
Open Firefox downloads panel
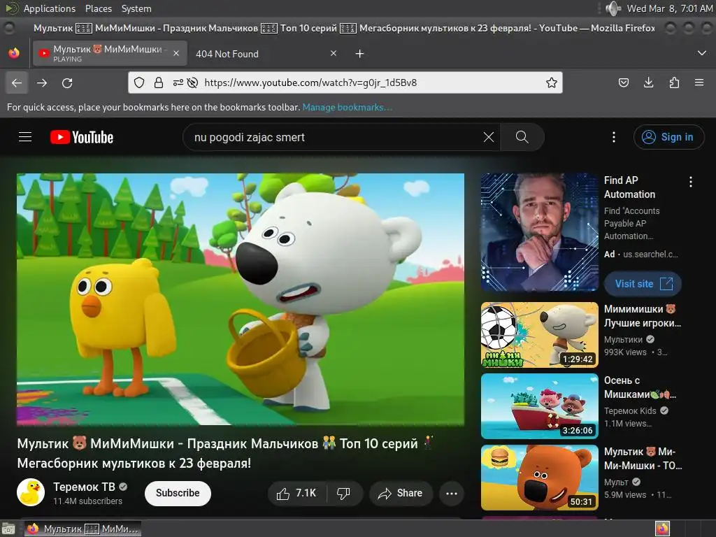click(x=648, y=83)
